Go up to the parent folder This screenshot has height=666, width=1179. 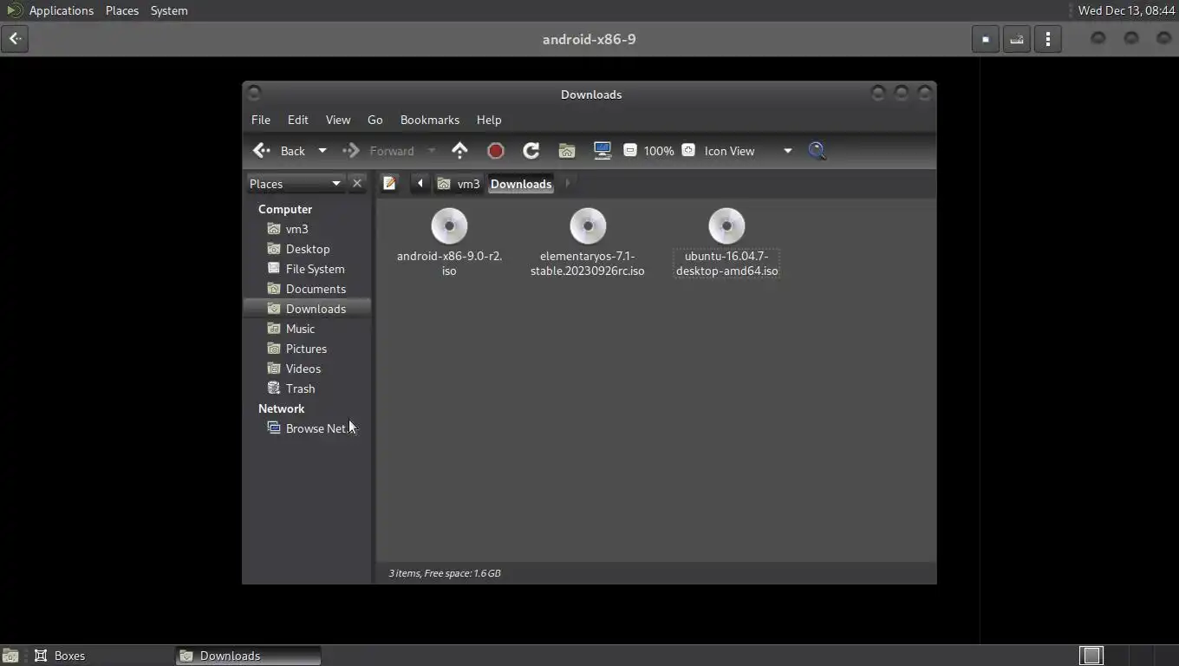(459, 151)
